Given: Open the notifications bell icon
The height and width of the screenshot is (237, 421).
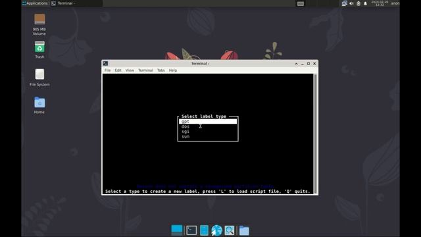Looking at the screenshot, I should point(365,3).
